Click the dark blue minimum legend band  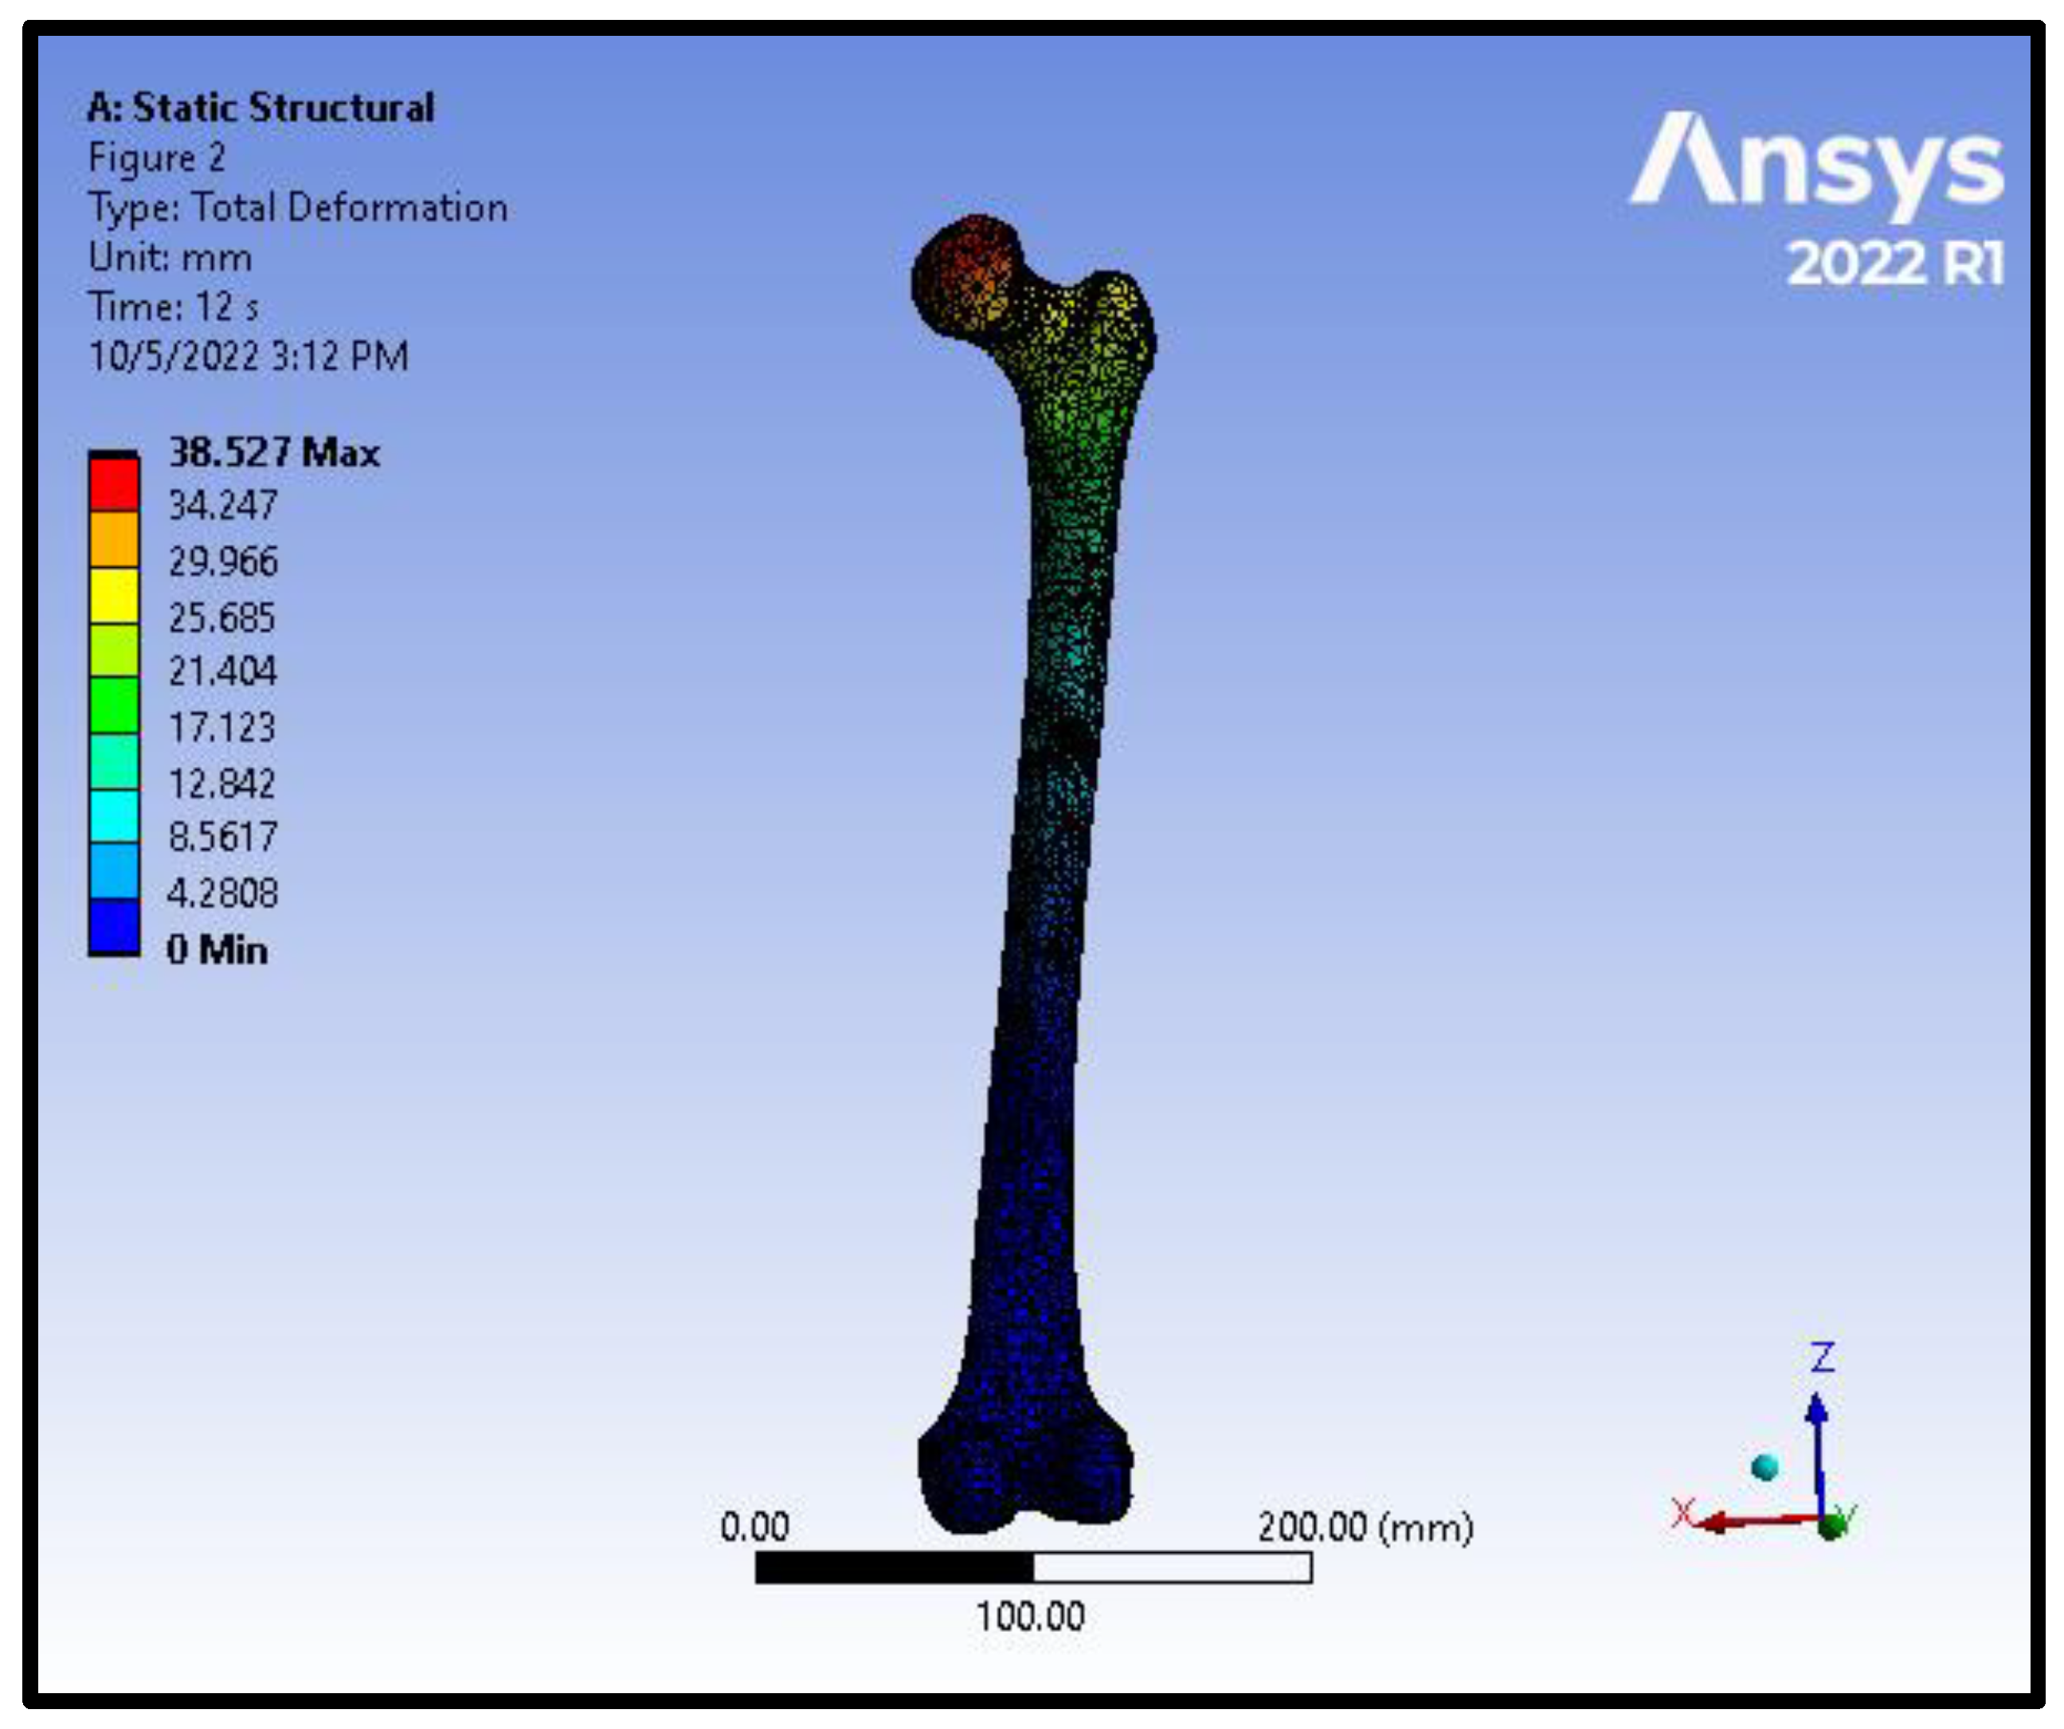pyautogui.click(x=114, y=927)
